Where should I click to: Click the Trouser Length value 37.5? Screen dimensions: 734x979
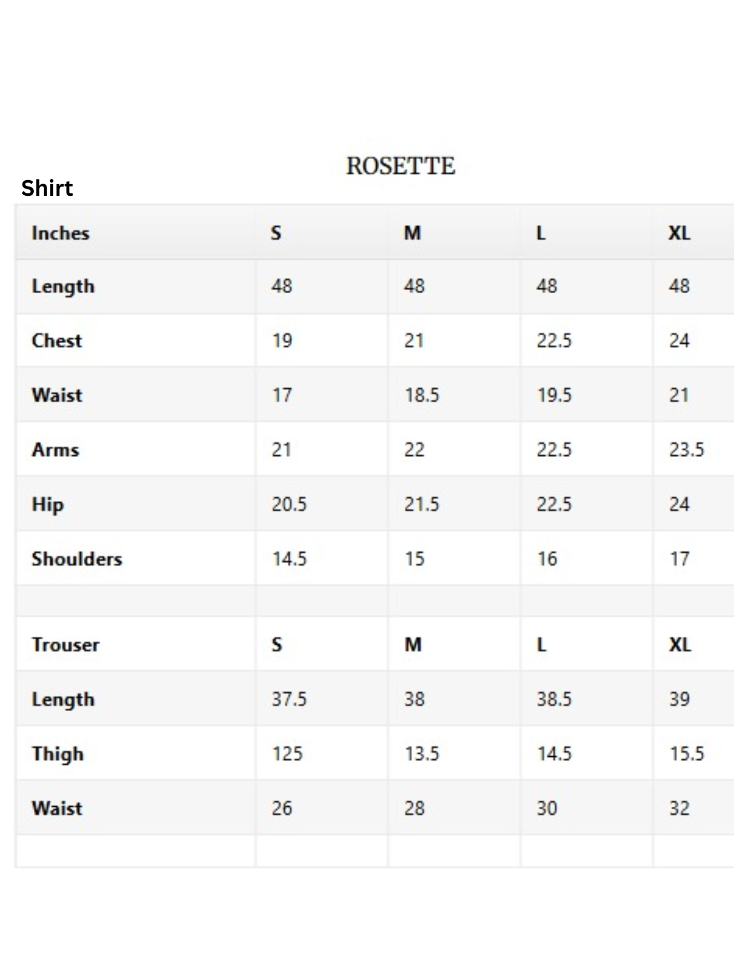pyautogui.click(x=289, y=699)
